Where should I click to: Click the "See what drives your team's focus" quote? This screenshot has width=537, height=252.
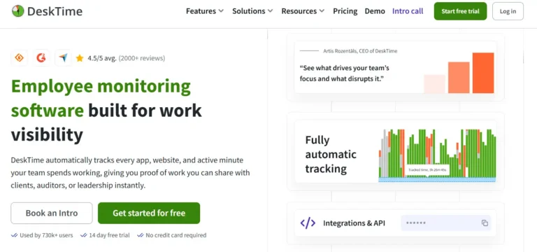tap(345, 73)
